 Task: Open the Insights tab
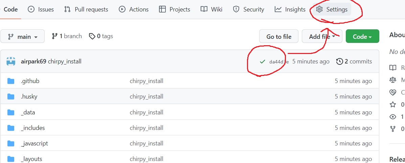290,9
